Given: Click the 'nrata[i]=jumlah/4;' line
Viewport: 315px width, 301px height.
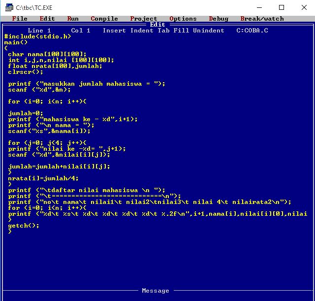Looking at the screenshot, I should point(43,178).
